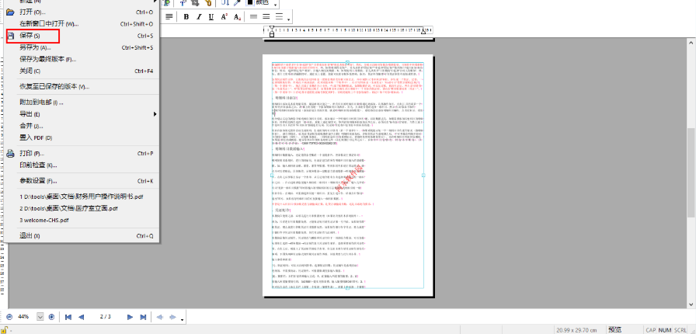Viewport: 696px width, 334px height.
Task: Click the CAP status indicator
Action: (651, 330)
